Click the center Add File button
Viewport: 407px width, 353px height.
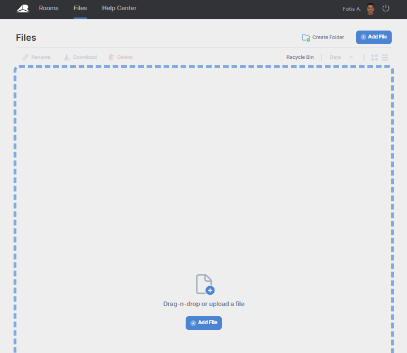point(204,322)
